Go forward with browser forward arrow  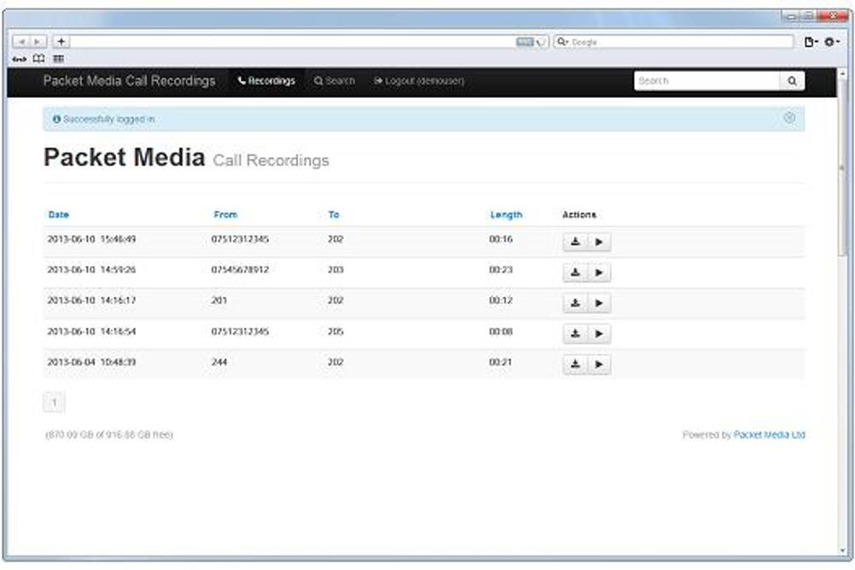(x=38, y=42)
